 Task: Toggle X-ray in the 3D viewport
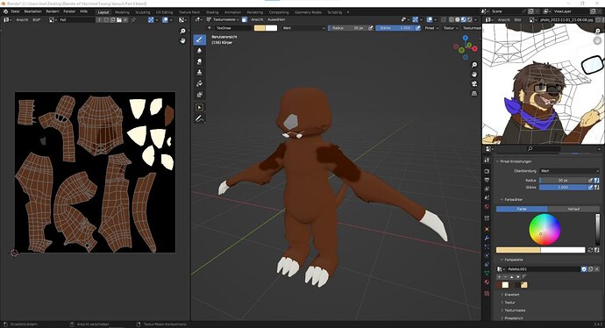pos(444,19)
